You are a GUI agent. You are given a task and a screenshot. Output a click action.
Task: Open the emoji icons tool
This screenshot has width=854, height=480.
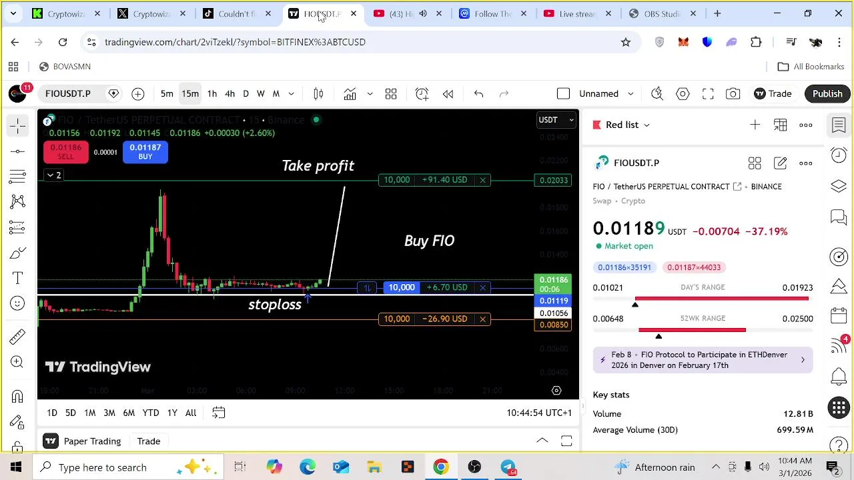[17, 303]
